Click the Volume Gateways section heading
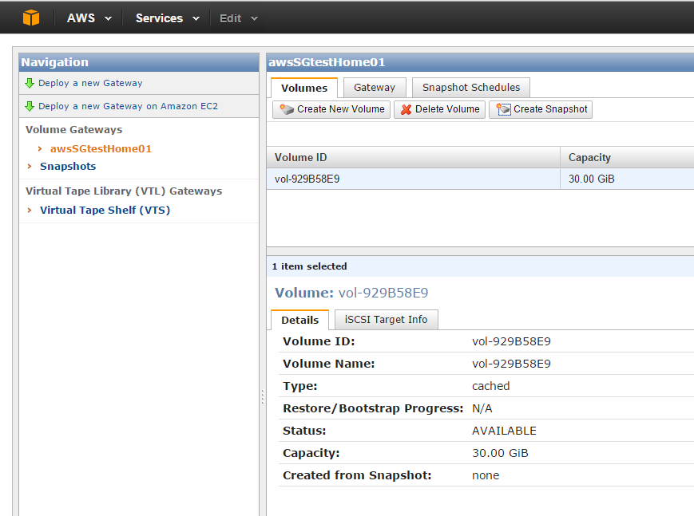Viewport: 694px width, 516px height. [x=74, y=129]
